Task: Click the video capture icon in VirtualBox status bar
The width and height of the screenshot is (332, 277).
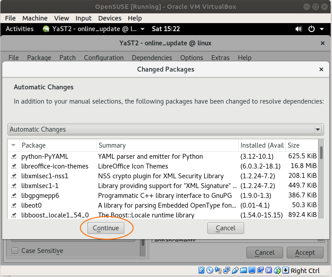Action: [260, 270]
